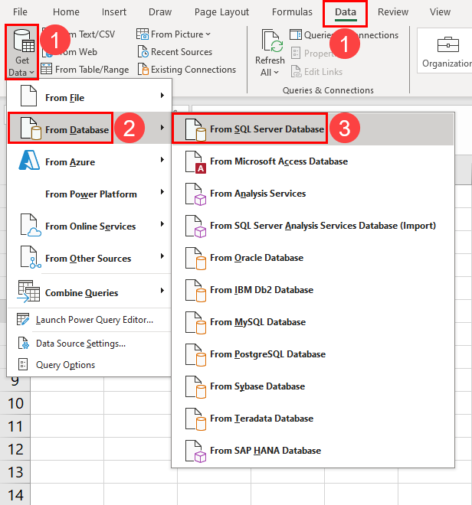
Task: Expand the From Other Sources submenu arrow
Action: (x=162, y=256)
